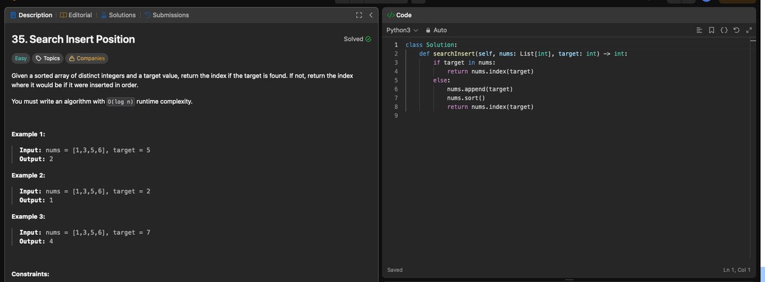The height and width of the screenshot is (282, 765).
Task: Click the Example 3 heading
Action: [28, 216]
